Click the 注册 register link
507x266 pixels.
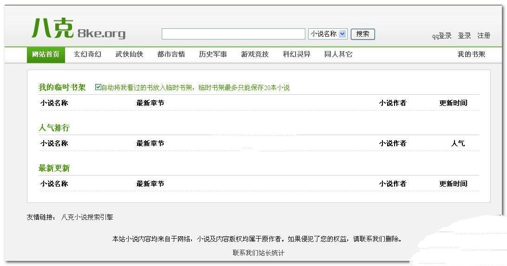point(484,36)
